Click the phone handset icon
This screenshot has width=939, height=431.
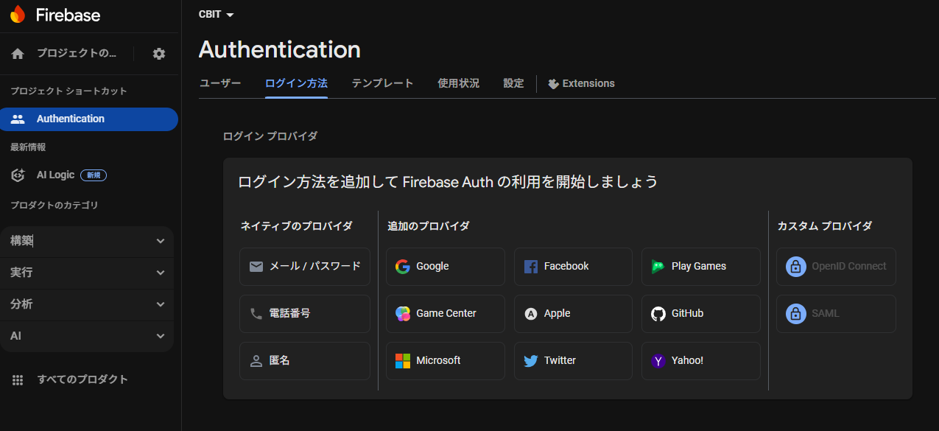[256, 314]
